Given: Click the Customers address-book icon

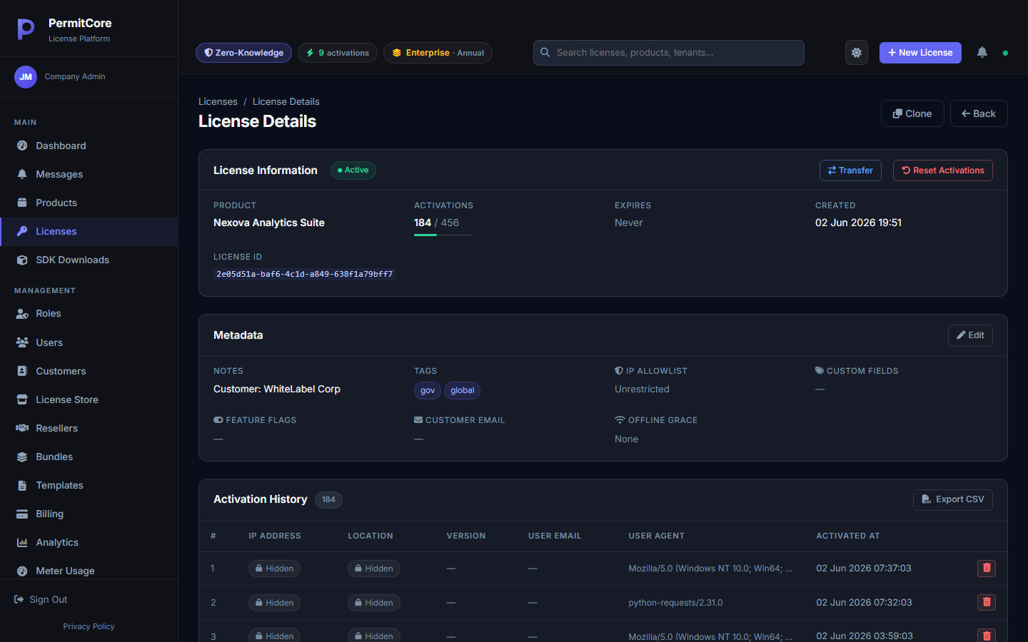Looking at the screenshot, I should coord(22,371).
